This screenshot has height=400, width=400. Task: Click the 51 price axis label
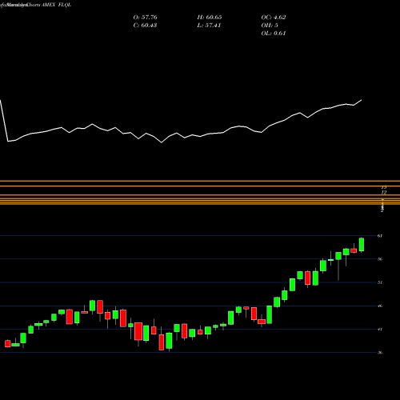coord(380,282)
